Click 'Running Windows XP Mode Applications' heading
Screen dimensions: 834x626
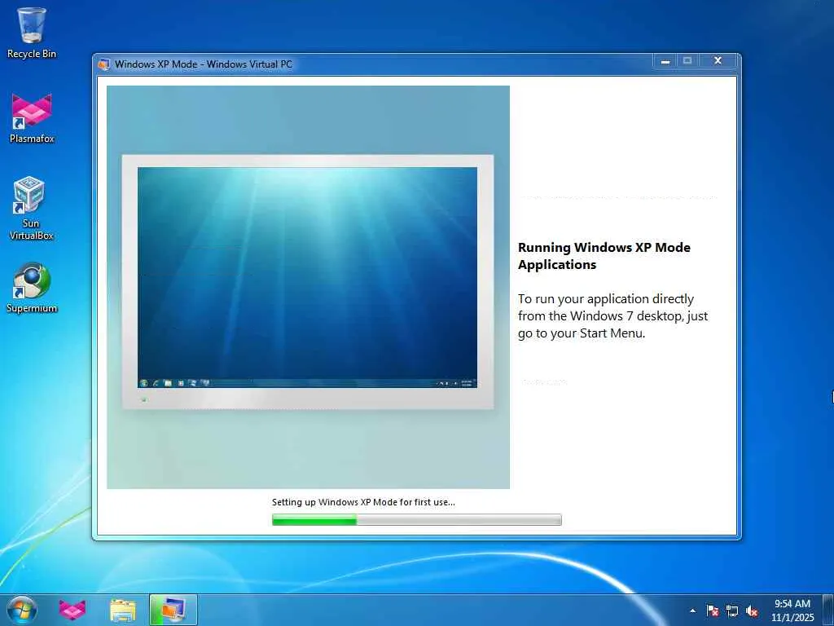click(x=604, y=256)
